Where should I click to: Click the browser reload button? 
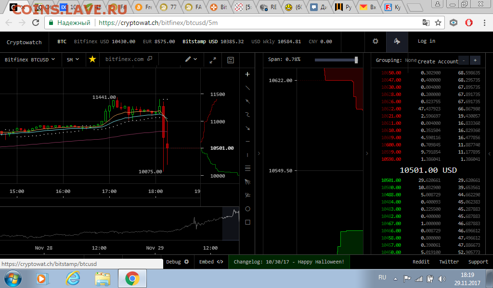36,23
